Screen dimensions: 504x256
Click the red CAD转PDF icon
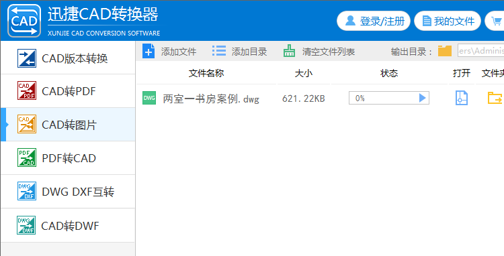click(27, 90)
